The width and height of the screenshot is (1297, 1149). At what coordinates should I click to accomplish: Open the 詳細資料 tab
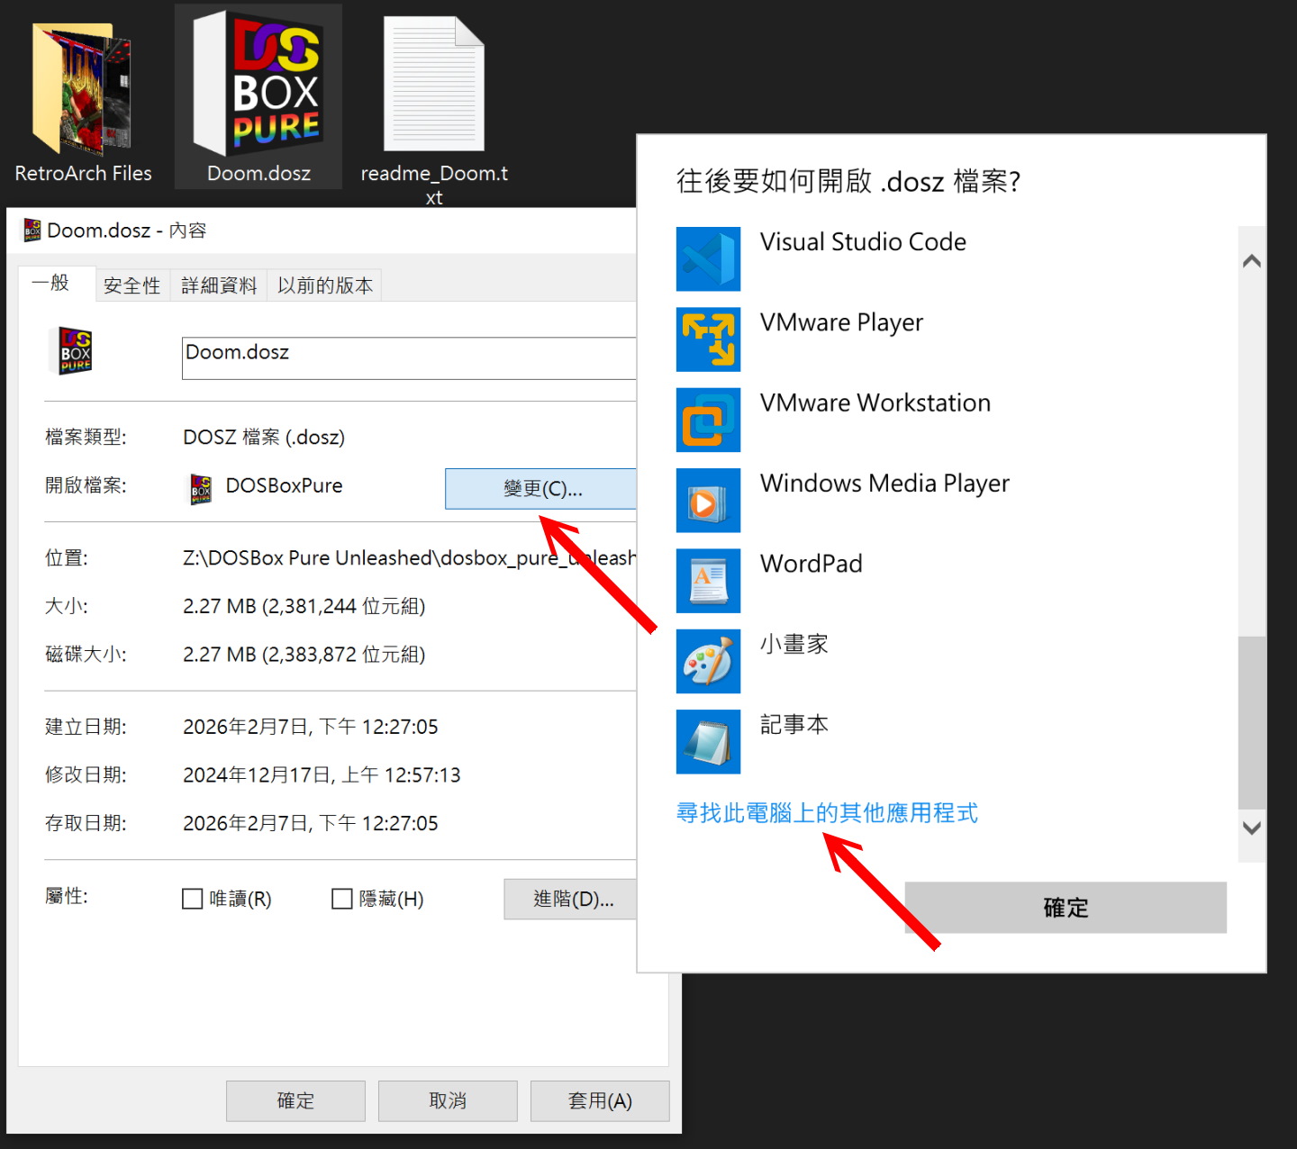(218, 285)
